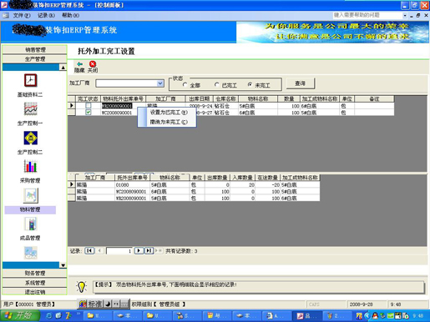Check the unchecked 完工状态 box in first row

click(89, 106)
